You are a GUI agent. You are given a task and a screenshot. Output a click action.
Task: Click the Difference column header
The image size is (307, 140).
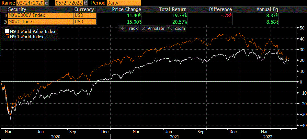tap(221, 9)
